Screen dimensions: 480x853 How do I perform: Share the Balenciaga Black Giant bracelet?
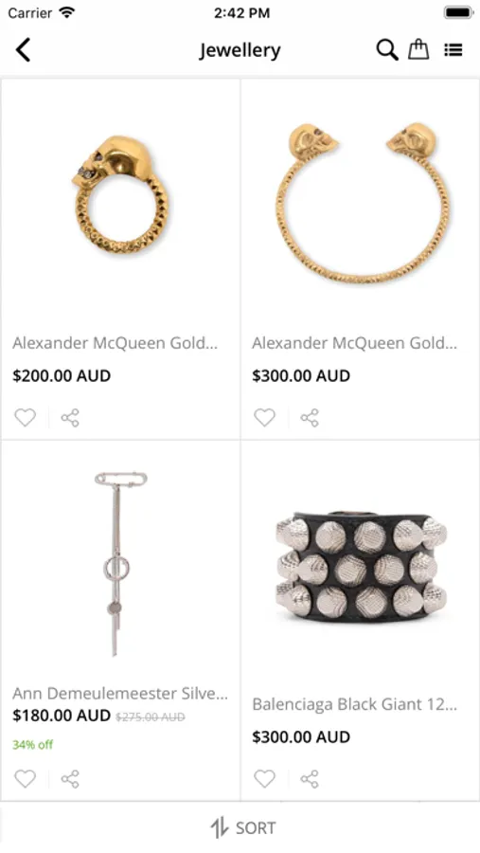click(310, 779)
